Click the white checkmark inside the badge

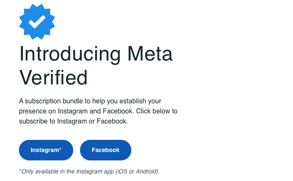click(x=37, y=21)
